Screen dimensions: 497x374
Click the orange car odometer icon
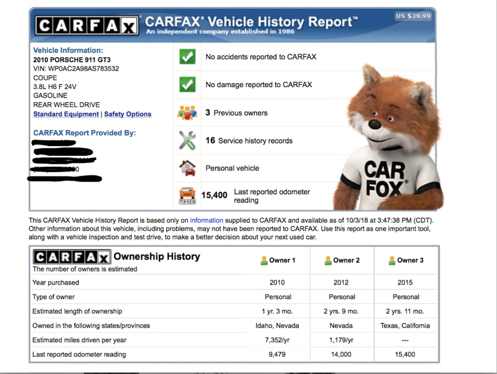[x=187, y=195]
